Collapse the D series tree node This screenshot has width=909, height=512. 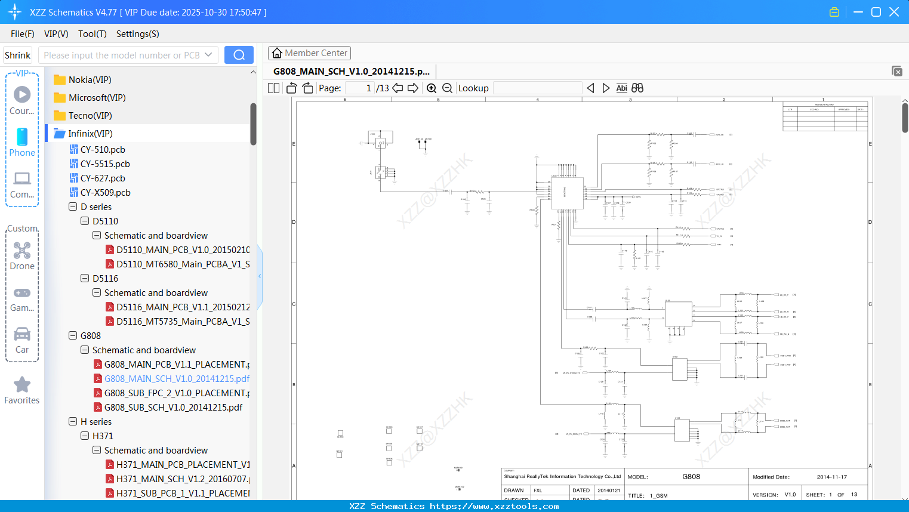[x=73, y=206]
